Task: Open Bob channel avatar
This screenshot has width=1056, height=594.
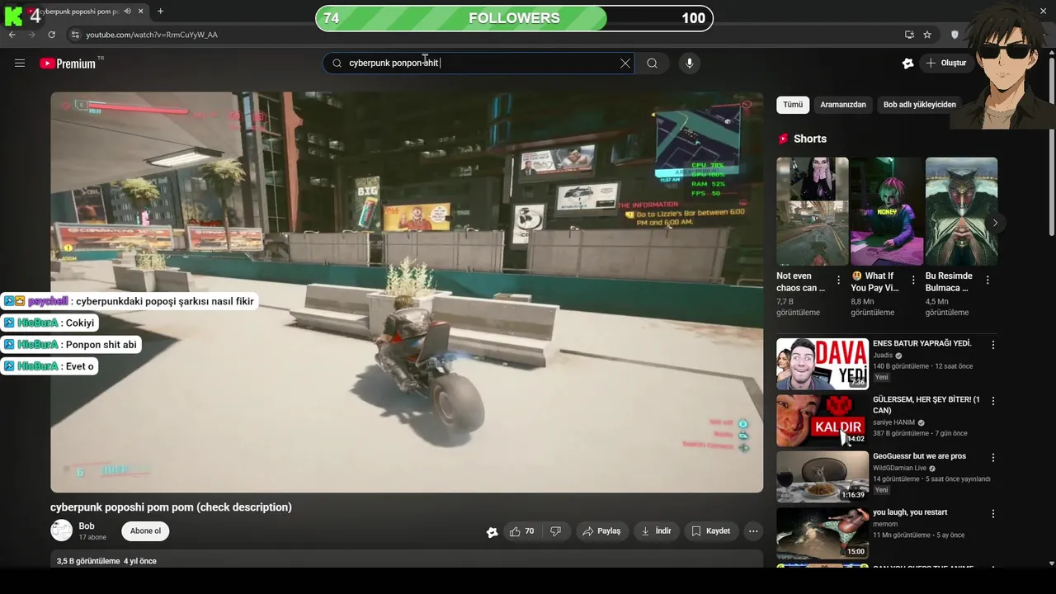Action: 62,530
